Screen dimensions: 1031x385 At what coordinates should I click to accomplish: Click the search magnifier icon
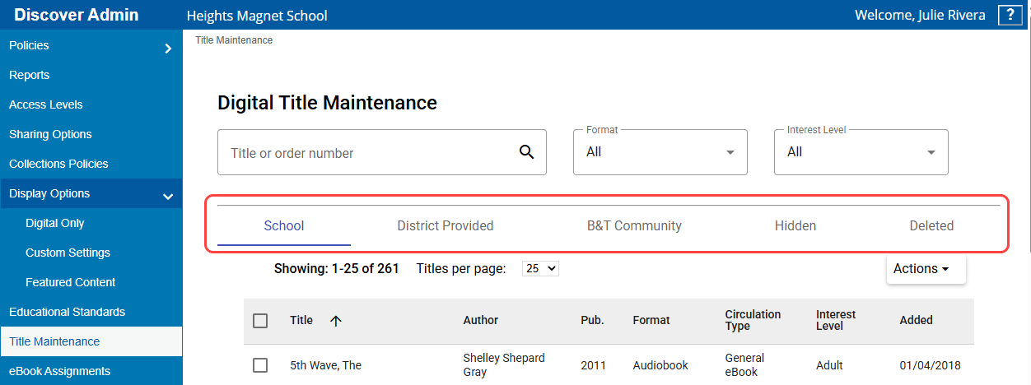(x=527, y=152)
